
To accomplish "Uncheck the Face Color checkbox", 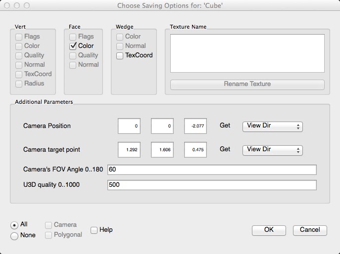I will [73, 46].
